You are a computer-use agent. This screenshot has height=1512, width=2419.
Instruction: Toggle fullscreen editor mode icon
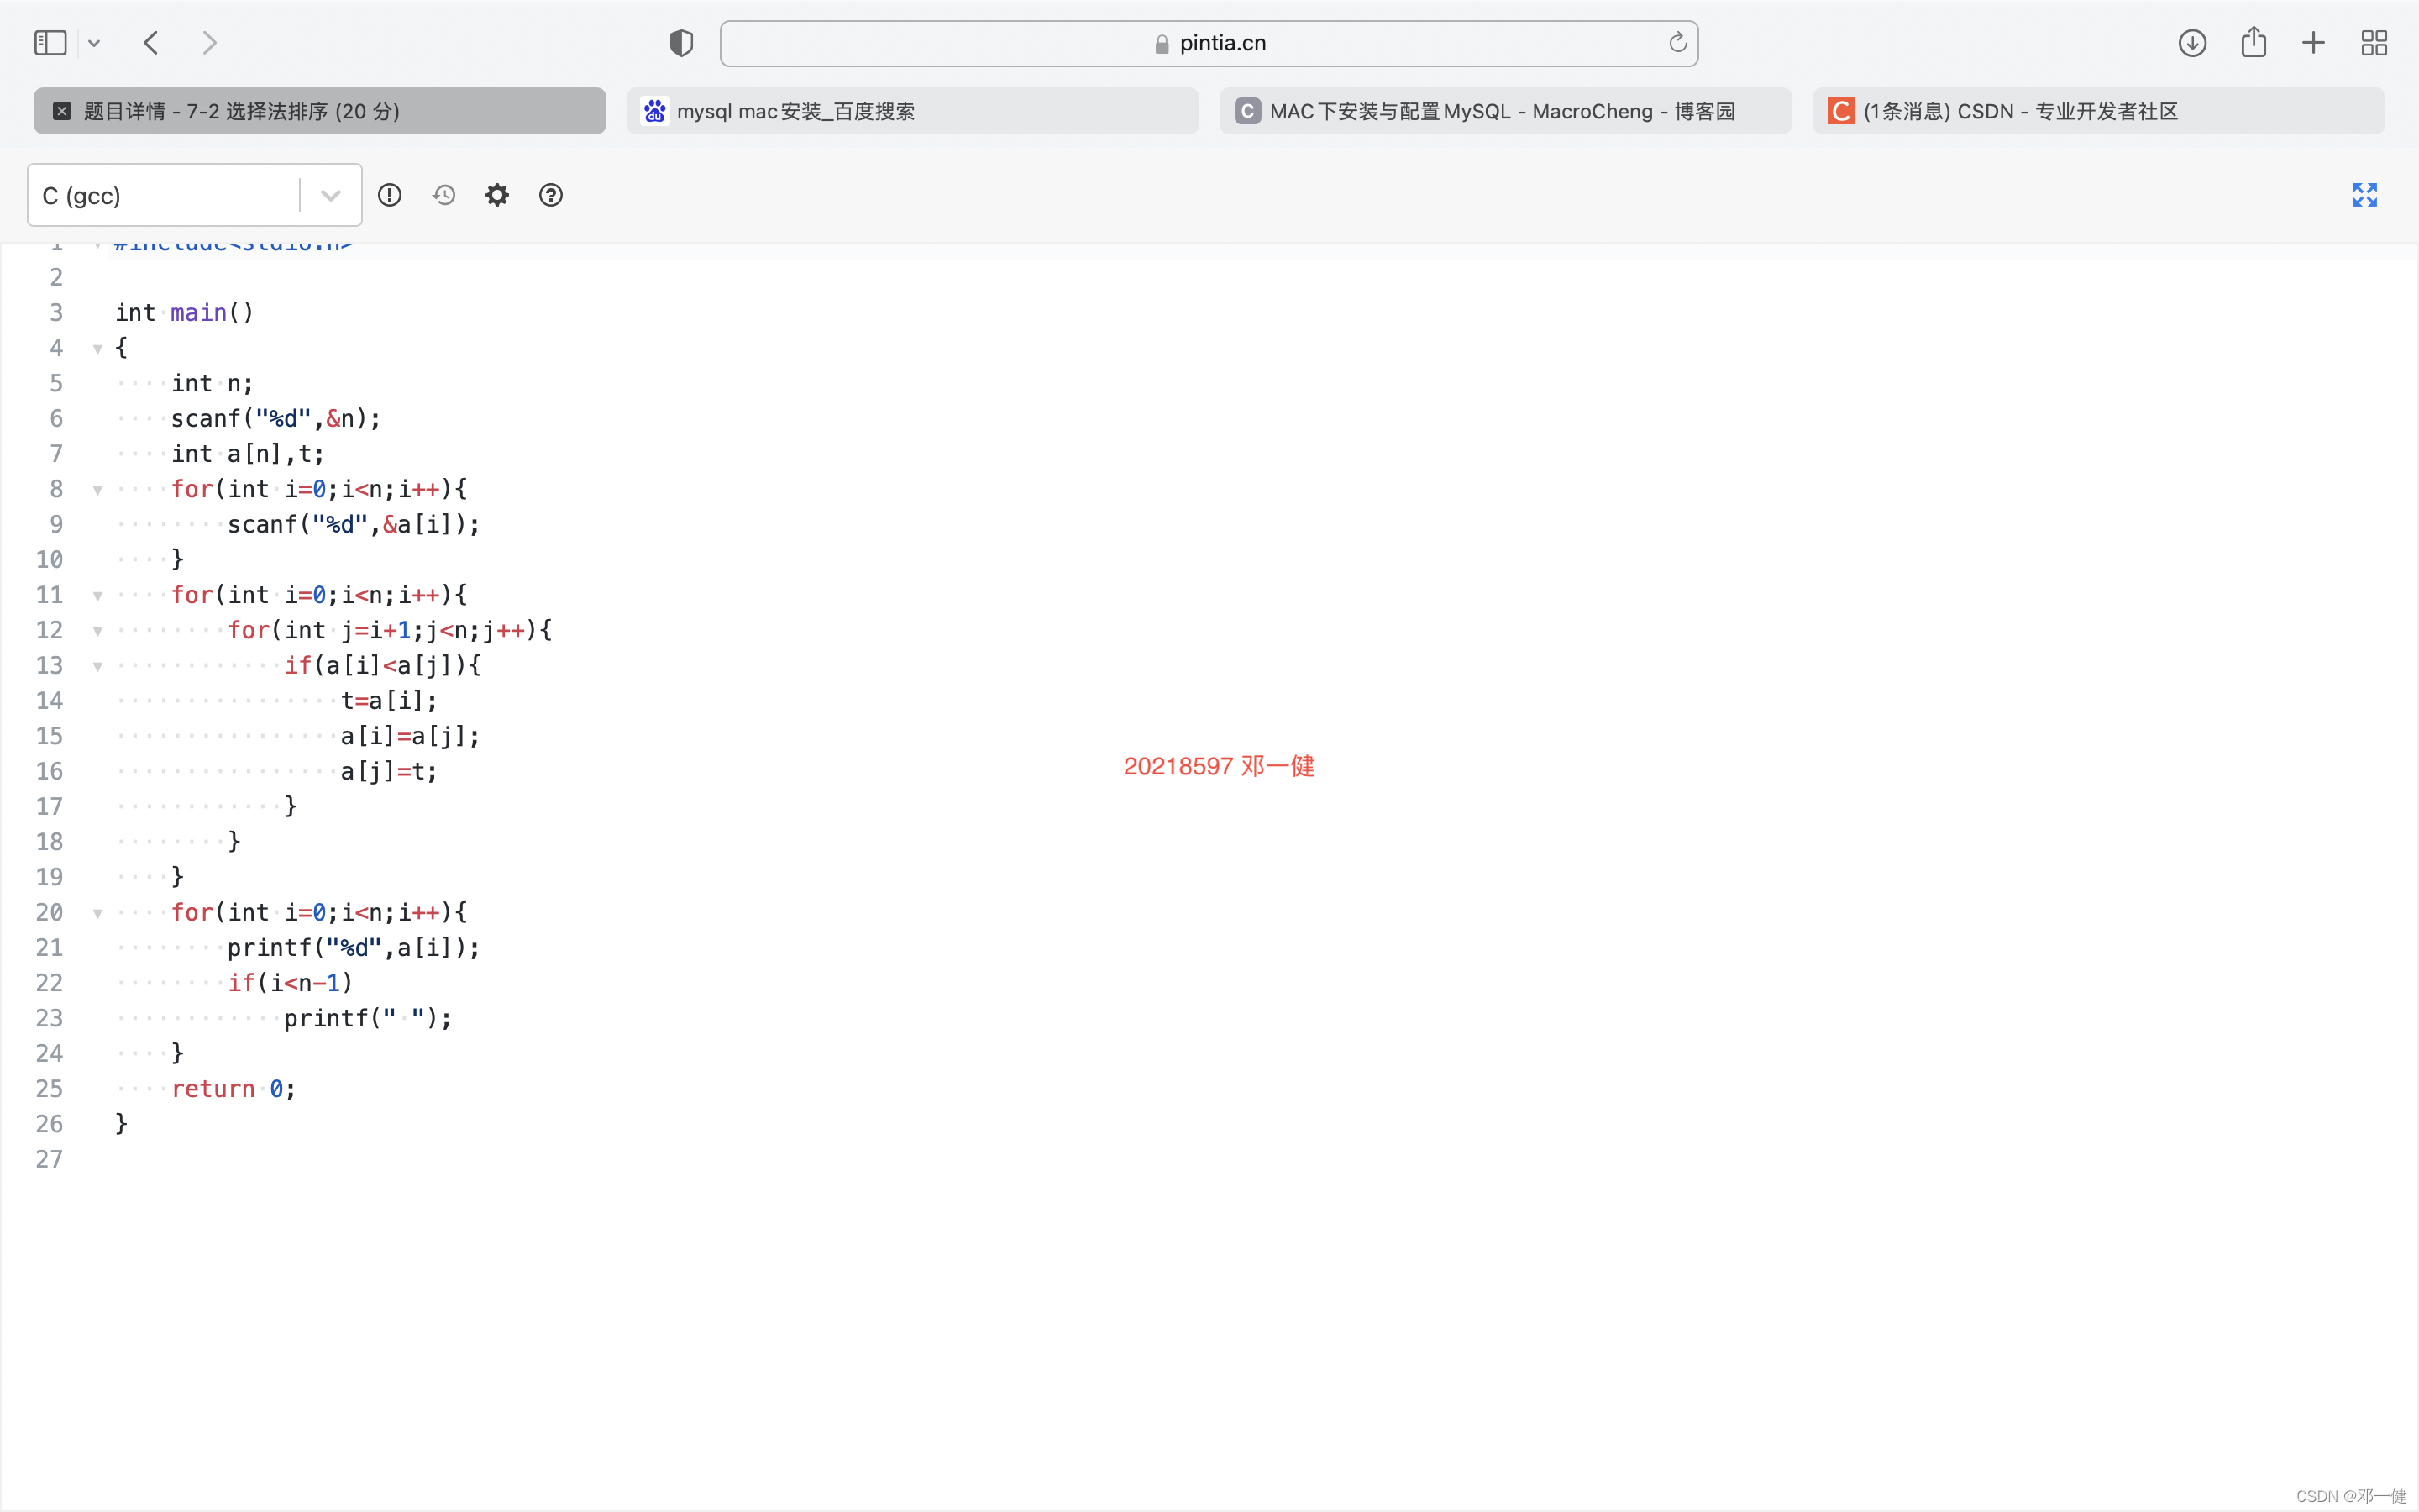[2364, 195]
